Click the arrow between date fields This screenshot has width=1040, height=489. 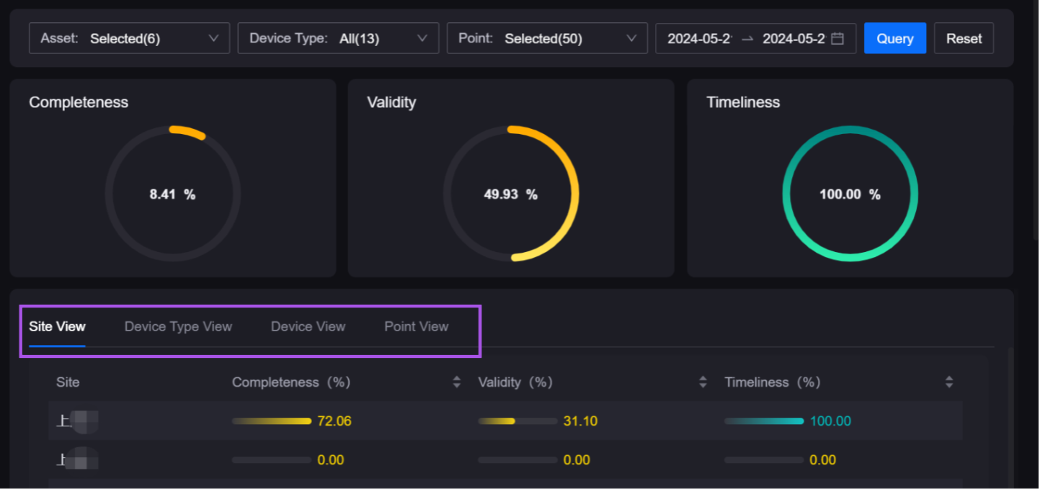(x=747, y=39)
